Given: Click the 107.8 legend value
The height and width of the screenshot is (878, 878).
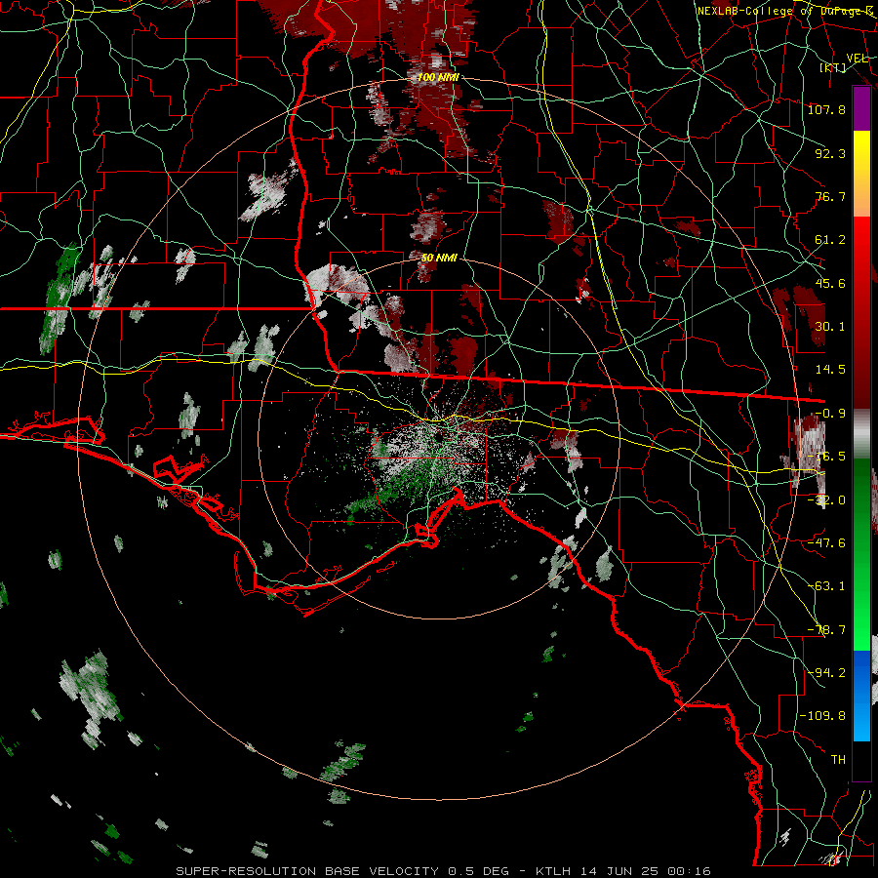Looking at the screenshot, I should [826, 109].
